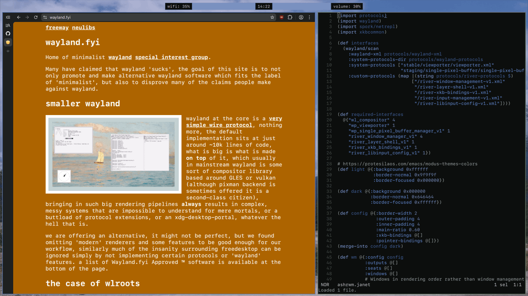This screenshot has height=296, width=528.
Task: Click the wifi status indicator
Action: point(179,6)
